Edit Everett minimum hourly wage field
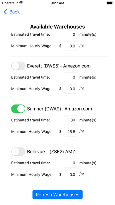 coord(70,89)
